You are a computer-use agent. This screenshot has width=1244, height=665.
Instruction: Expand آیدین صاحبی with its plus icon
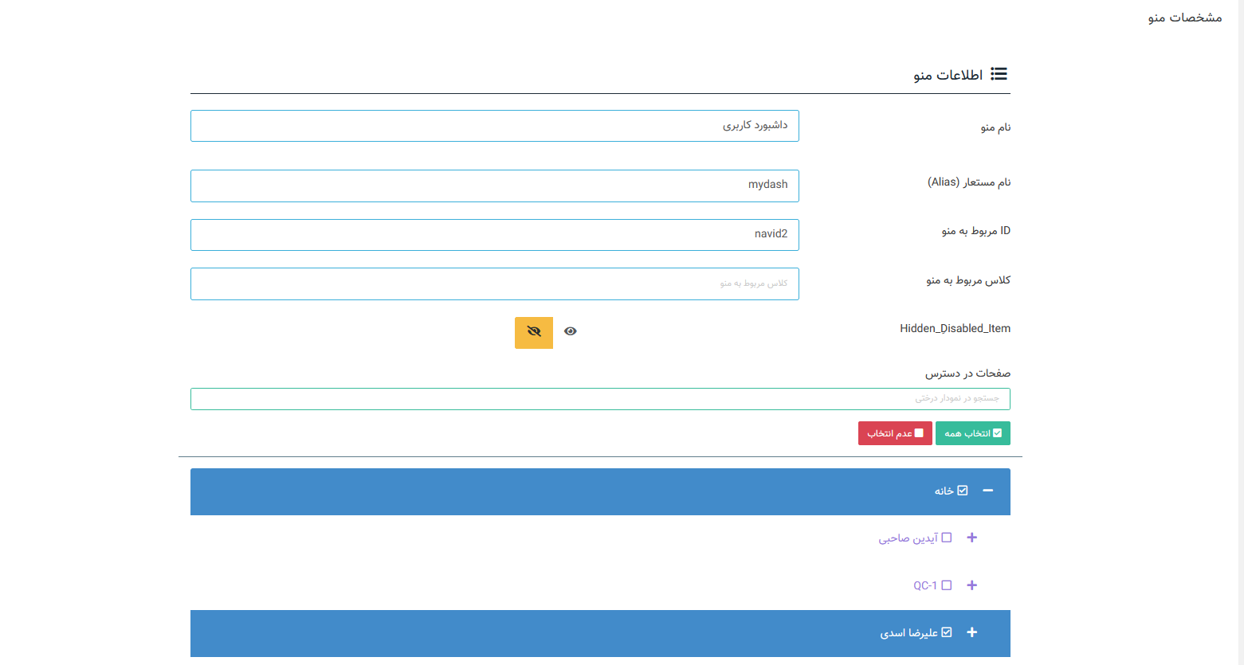point(971,538)
